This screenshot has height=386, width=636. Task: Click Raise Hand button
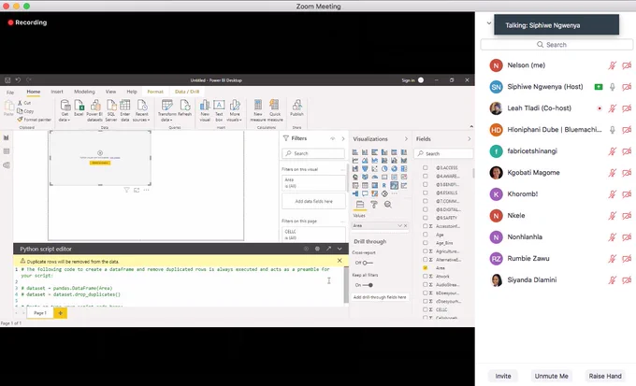pos(605,376)
